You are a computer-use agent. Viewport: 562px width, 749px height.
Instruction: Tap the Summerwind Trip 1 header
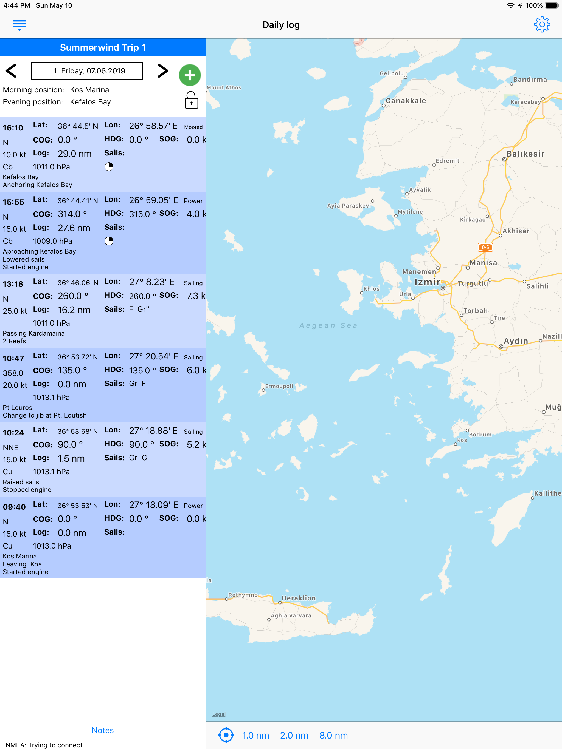pyautogui.click(x=103, y=47)
